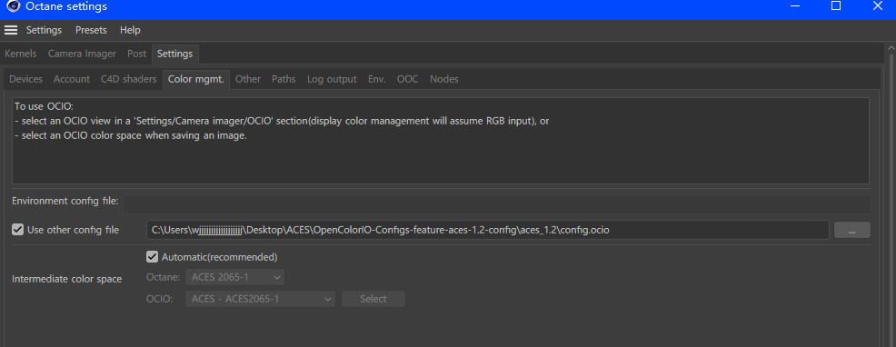Image resolution: width=896 pixels, height=347 pixels.
Task: Open the Help menu
Action: 130,30
